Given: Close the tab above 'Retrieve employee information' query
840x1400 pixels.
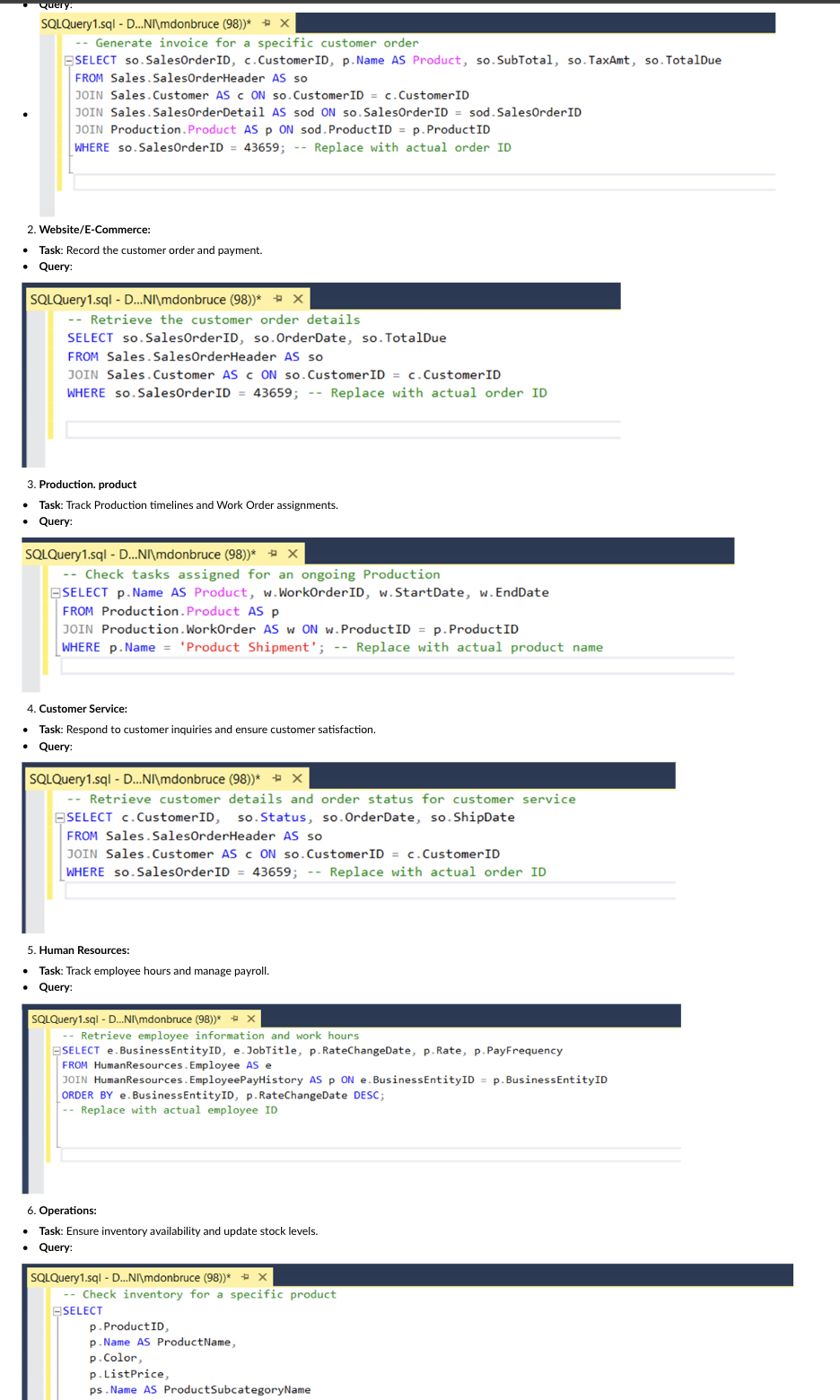Looking at the screenshot, I should (251, 1019).
